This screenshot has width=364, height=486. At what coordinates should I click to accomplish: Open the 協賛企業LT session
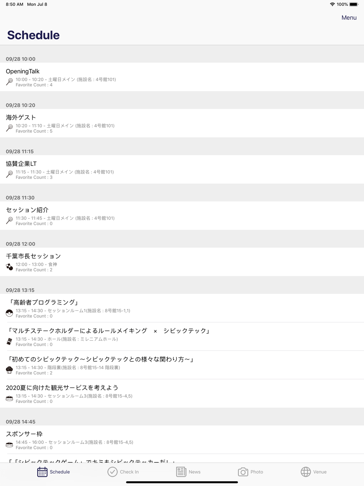(182, 169)
